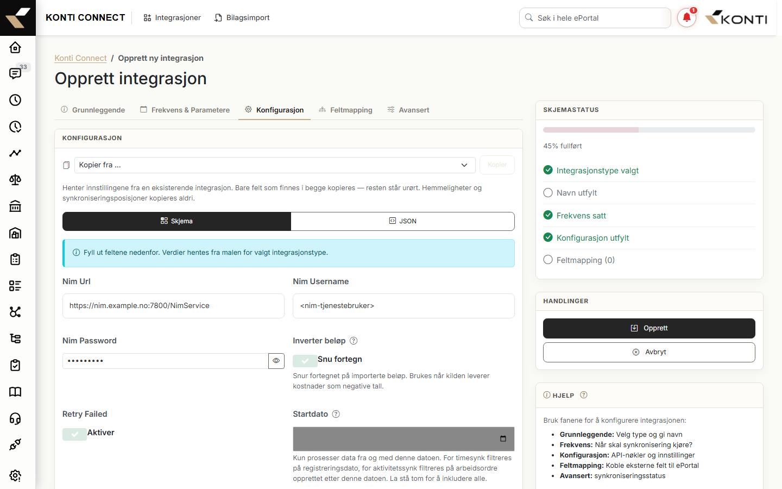
Task: Open the clipboard checkmark sidebar icon
Action: pyautogui.click(x=15, y=365)
